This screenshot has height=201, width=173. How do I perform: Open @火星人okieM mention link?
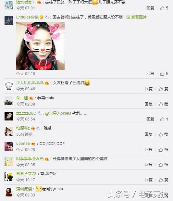58,113
